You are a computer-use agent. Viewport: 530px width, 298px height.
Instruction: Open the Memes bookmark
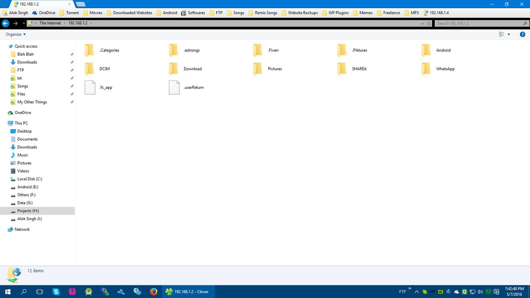(363, 13)
